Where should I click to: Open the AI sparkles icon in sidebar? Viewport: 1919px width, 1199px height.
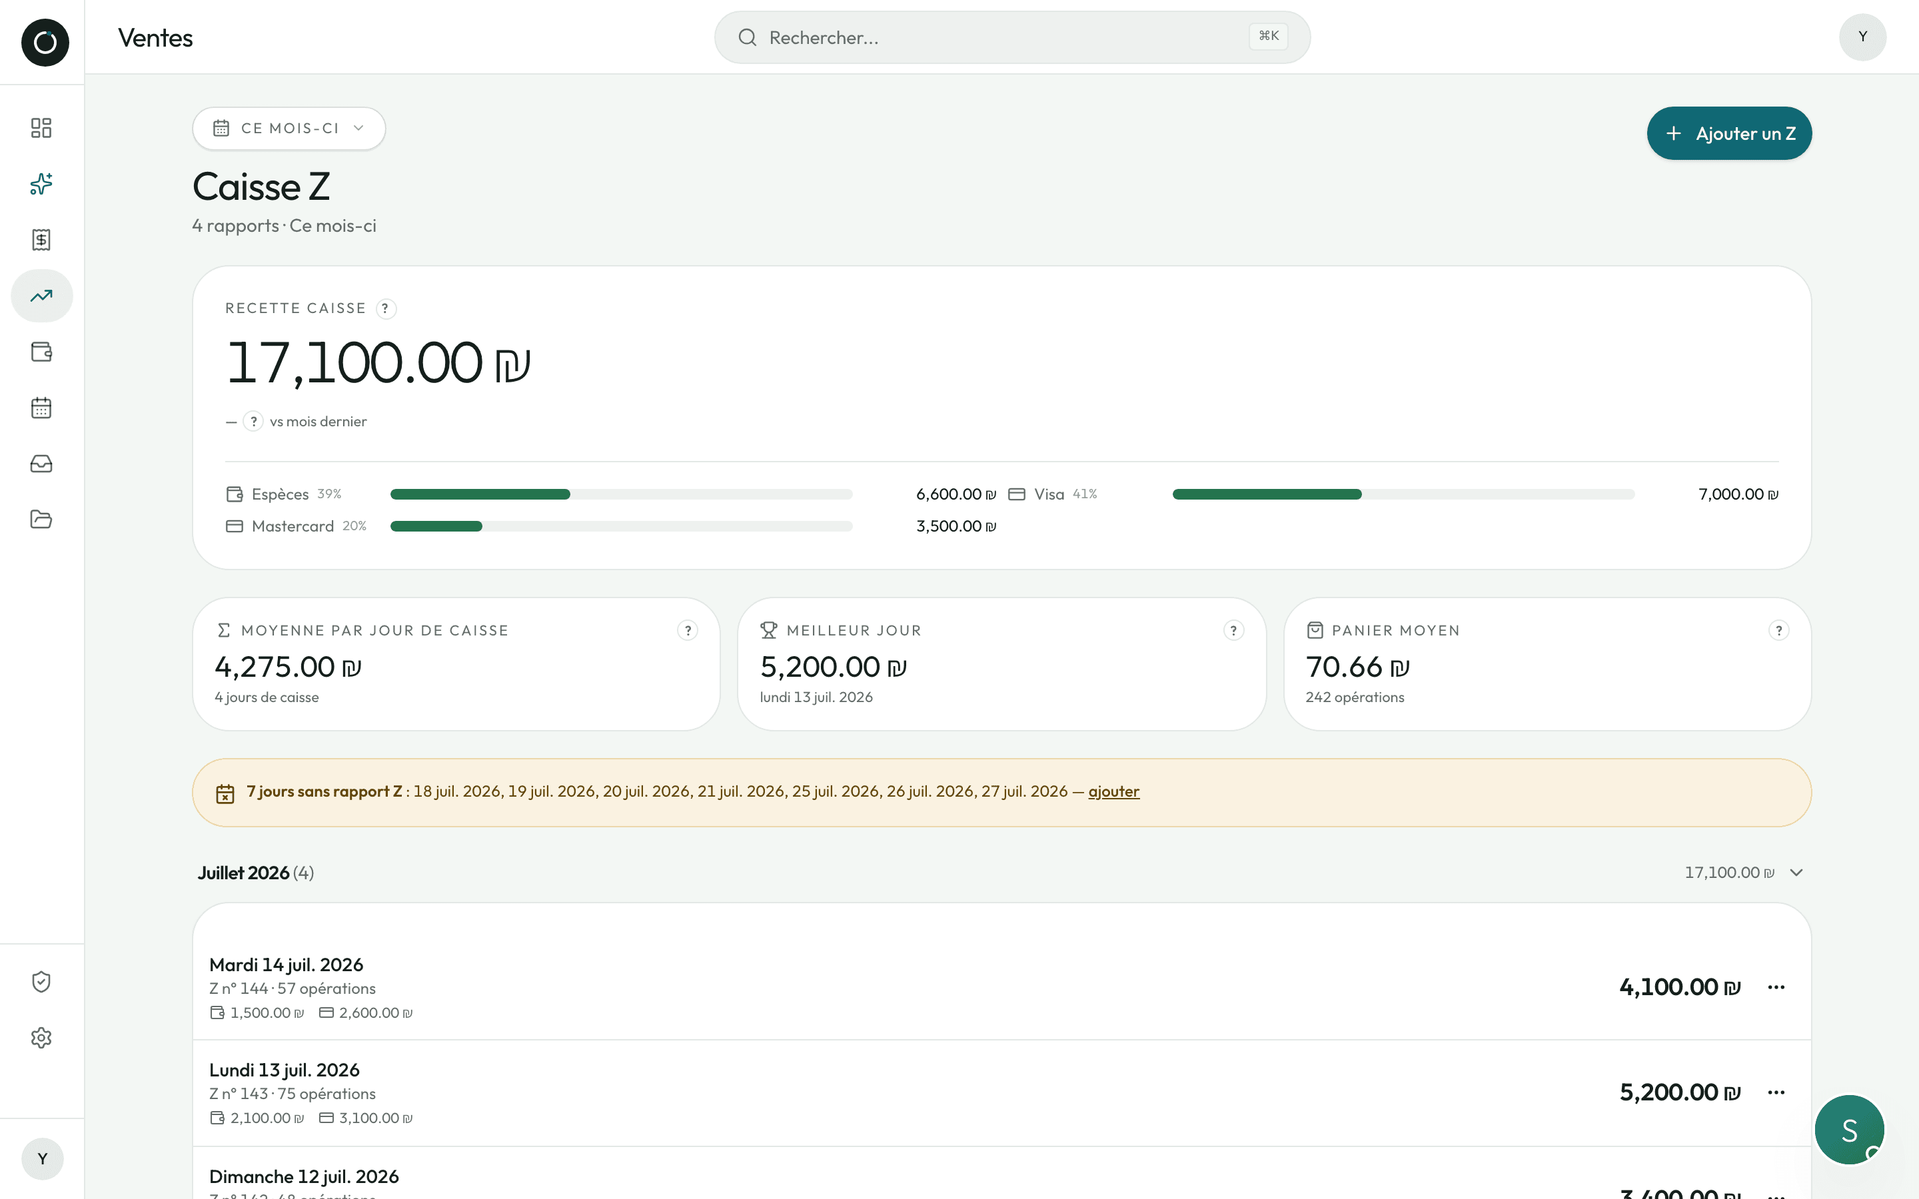[x=41, y=184]
